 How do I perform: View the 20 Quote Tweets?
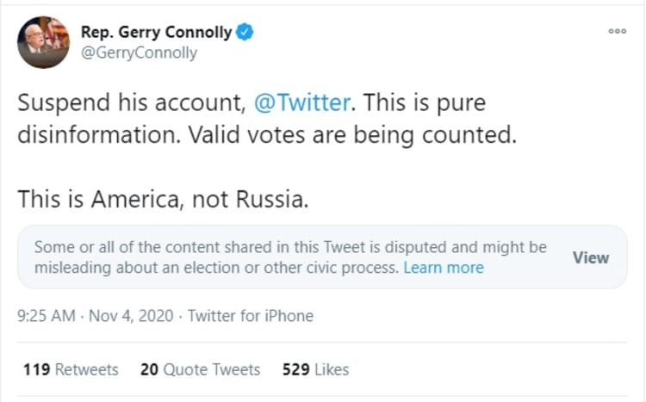point(200,369)
